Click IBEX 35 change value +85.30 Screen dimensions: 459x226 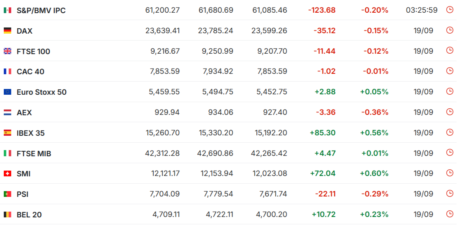[323, 133]
